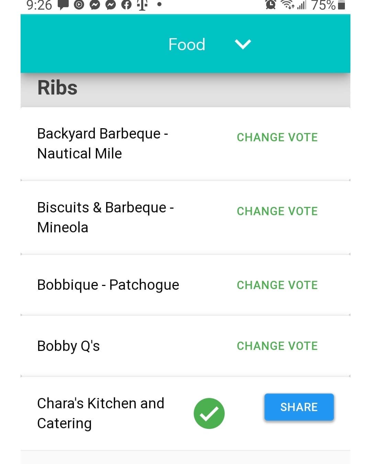Tap the cellular signal strength icon
This screenshot has height=464, width=371.
click(x=302, y=5)
